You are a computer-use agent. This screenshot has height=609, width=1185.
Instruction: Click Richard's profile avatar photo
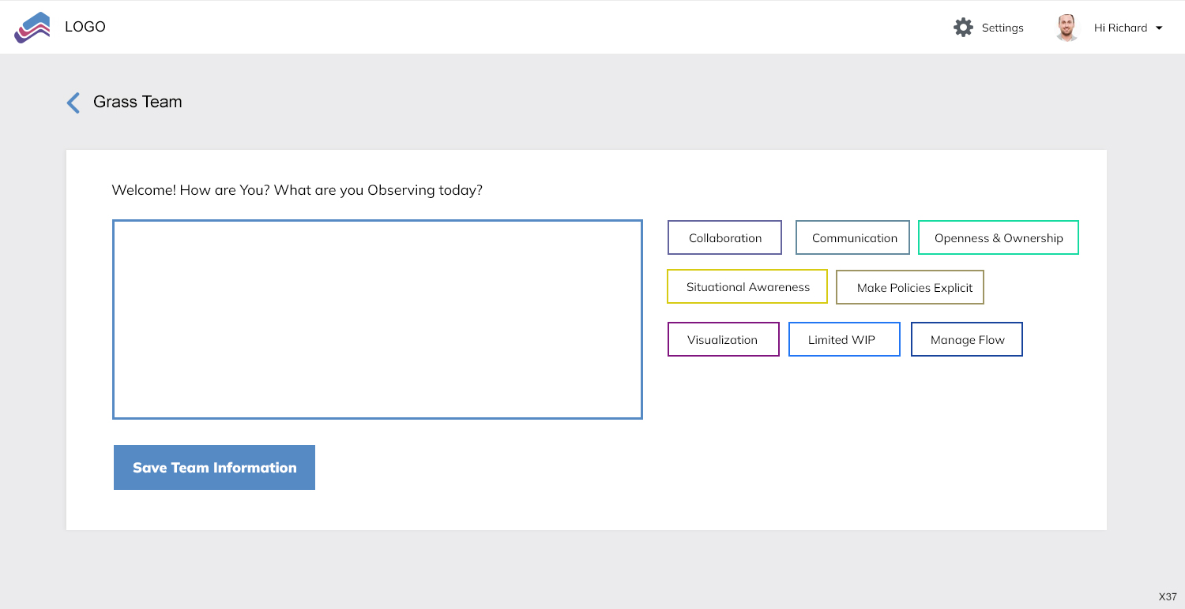[1066, 28]
